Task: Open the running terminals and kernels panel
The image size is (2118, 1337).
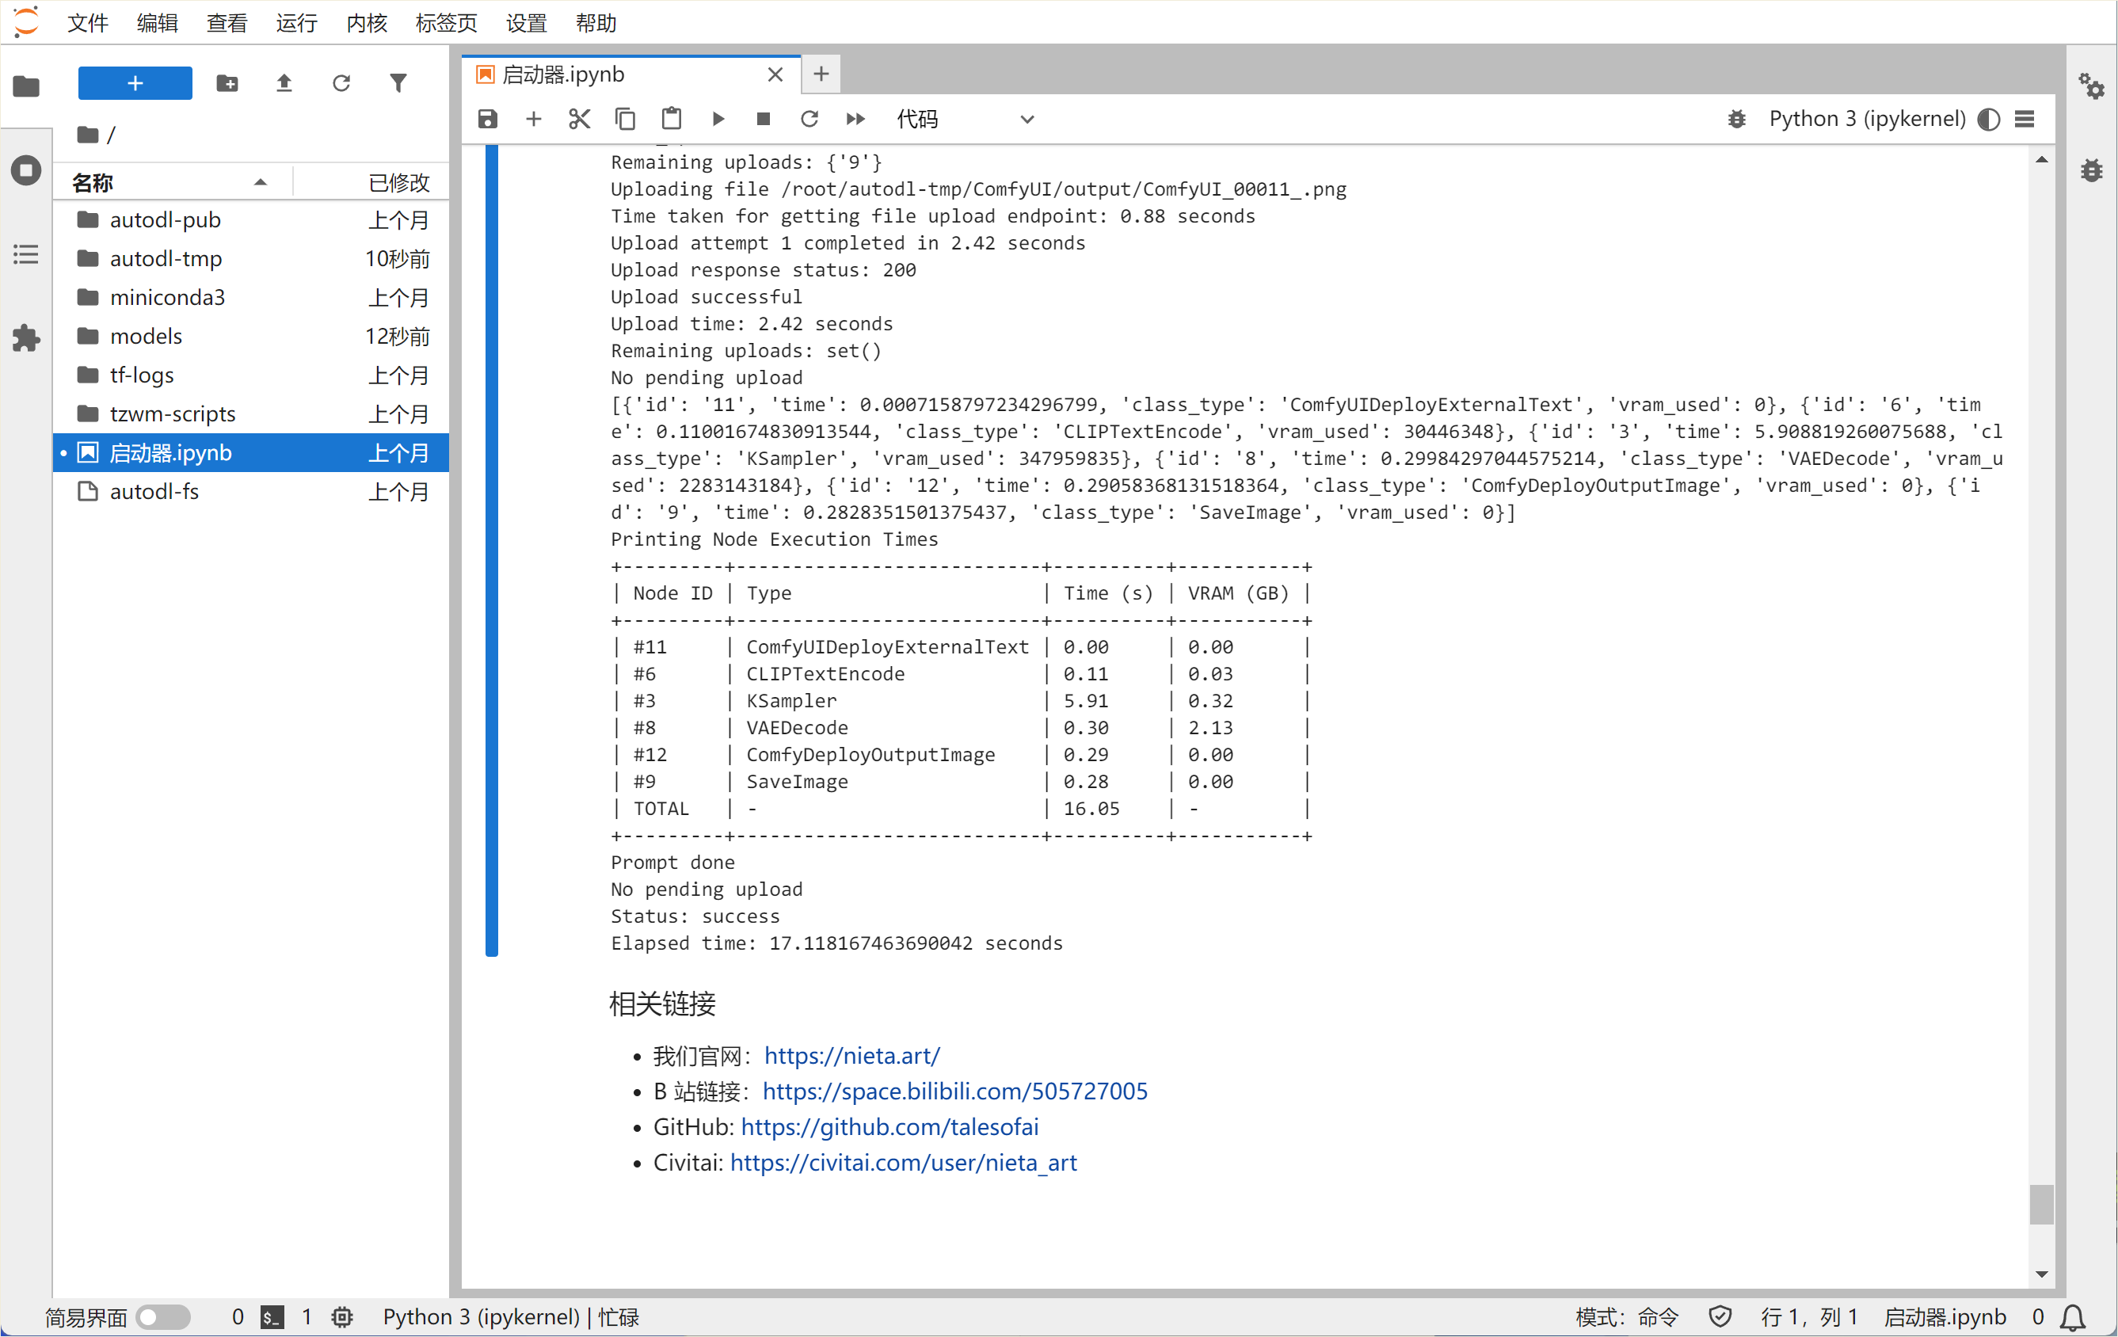Action: 26,170
